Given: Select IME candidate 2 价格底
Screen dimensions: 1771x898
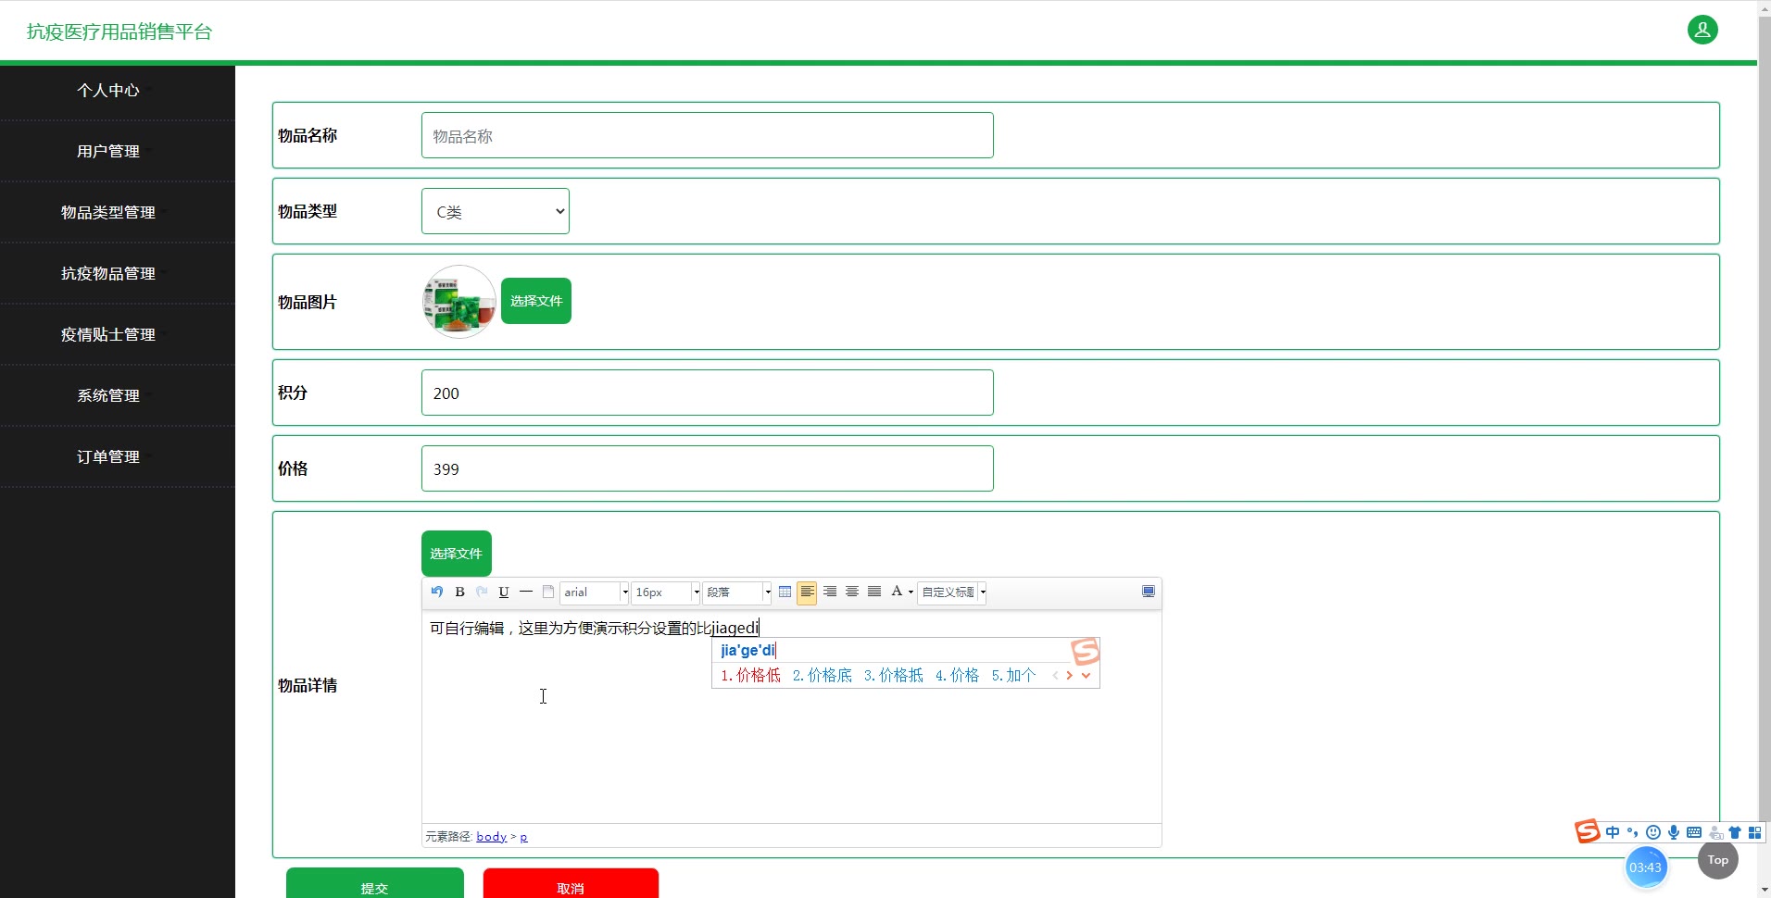Looking at the screenshot, I should pyautogui.click(x=823, y=676).
